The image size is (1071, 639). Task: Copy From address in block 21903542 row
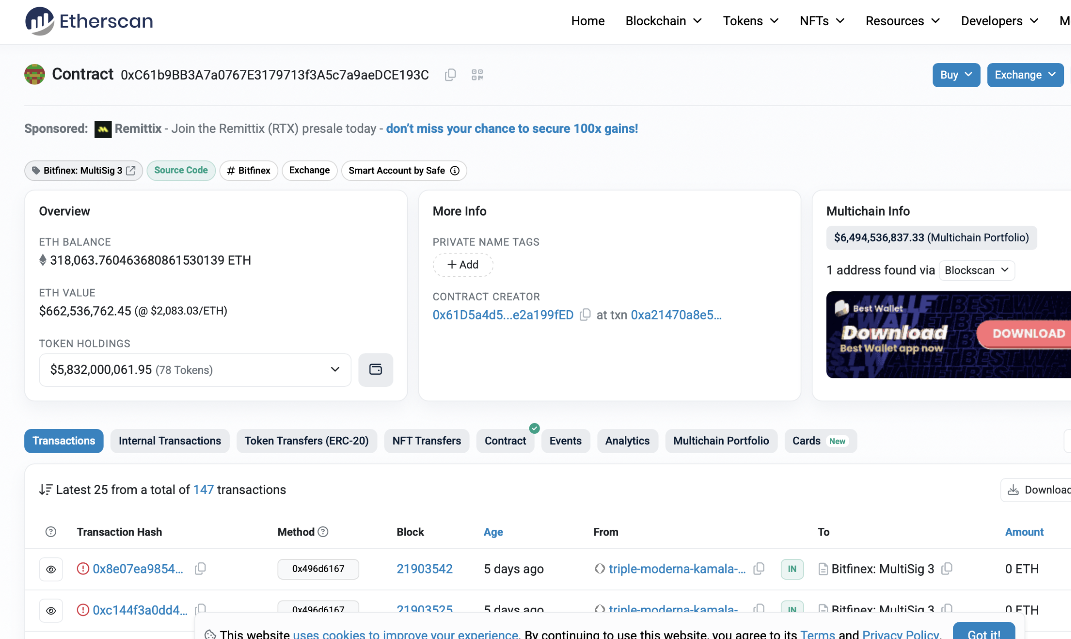point(759,568)
